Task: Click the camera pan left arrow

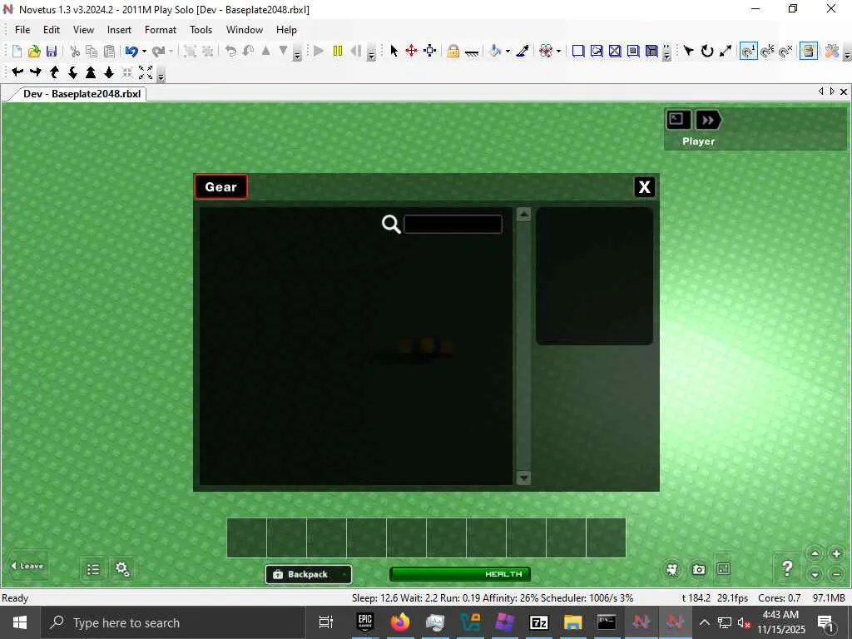Action: coord(17,72)
